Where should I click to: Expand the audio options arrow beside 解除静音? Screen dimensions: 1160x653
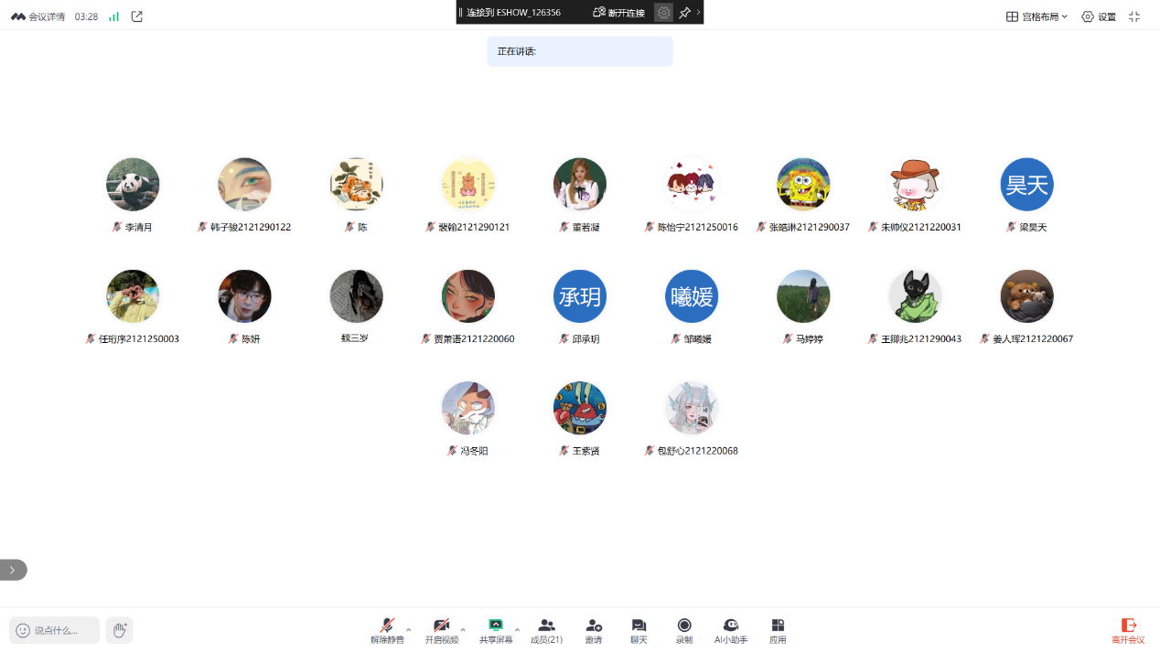coord(409,629)
